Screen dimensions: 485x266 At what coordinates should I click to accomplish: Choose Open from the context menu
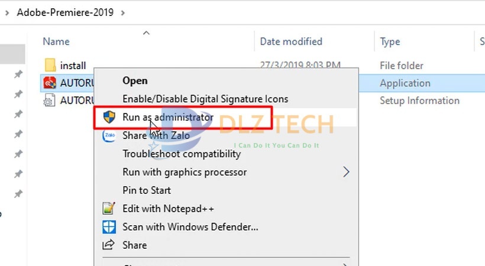(135, 80)
